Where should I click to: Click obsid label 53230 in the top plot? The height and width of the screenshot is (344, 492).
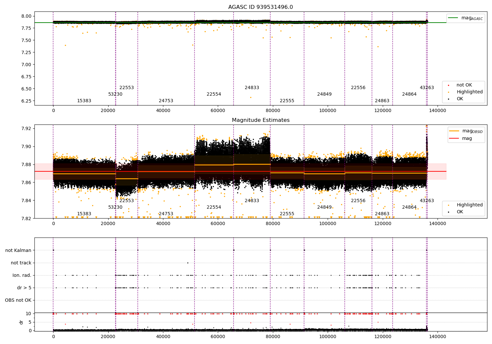(x=115, y=94)
